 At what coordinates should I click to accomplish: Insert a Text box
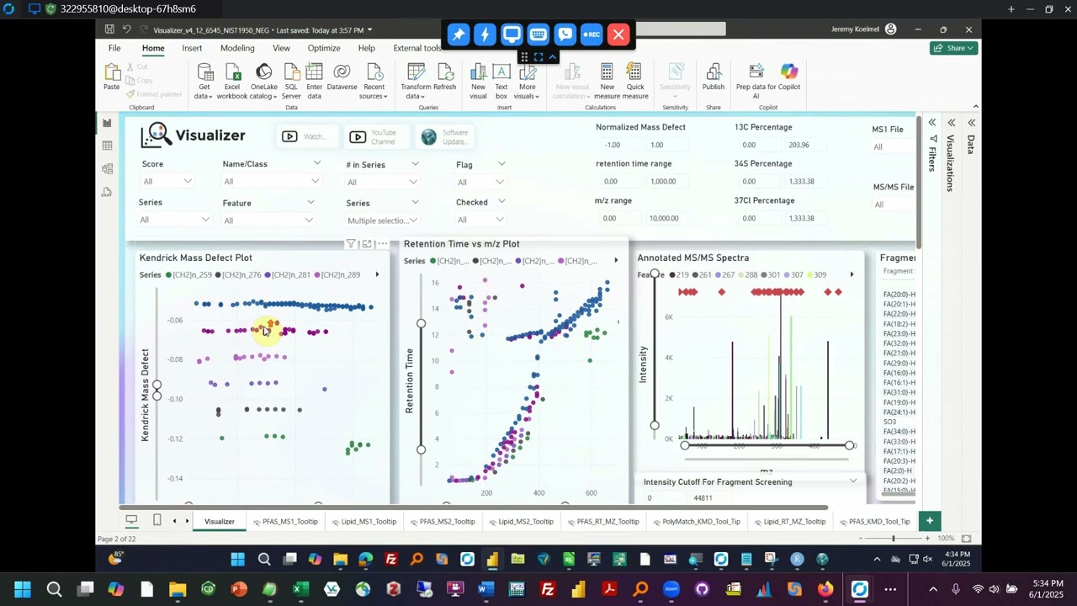501,81
